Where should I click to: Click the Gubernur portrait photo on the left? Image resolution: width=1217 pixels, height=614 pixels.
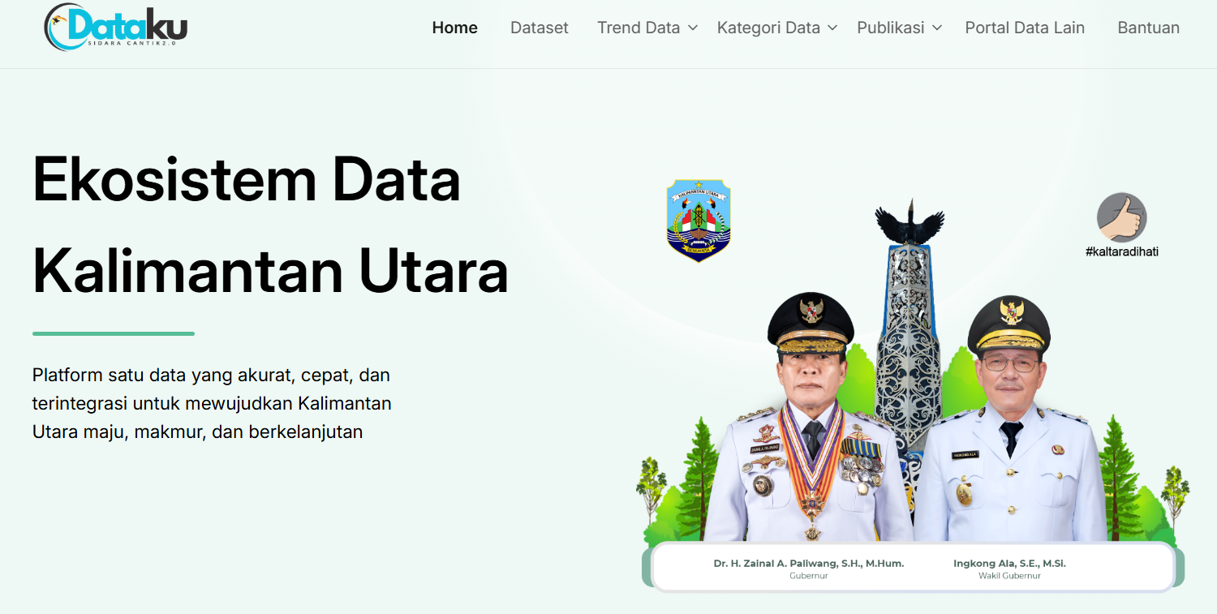810,422
